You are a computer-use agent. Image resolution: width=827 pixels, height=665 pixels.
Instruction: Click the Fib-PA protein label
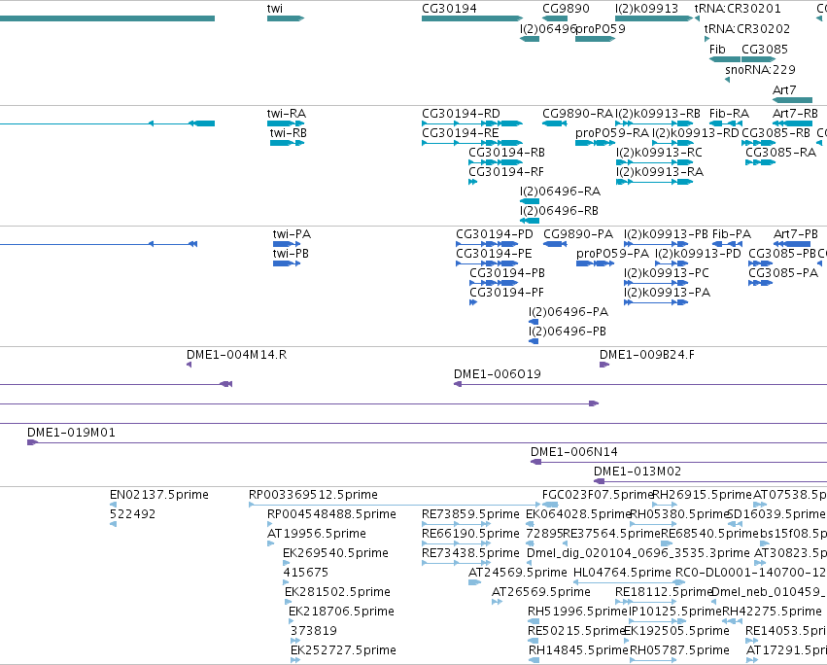click(732, 234)
